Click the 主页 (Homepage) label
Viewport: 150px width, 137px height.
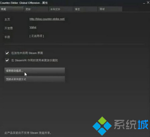tap(7, 19)
